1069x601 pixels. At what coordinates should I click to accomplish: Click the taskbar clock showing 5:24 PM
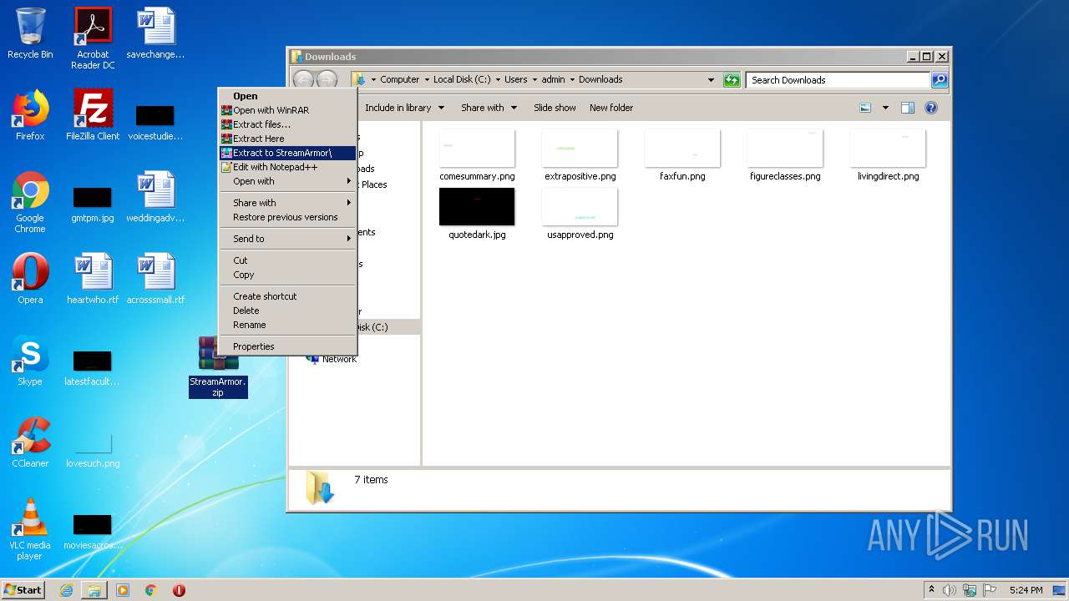click(x=1026, y=590)
